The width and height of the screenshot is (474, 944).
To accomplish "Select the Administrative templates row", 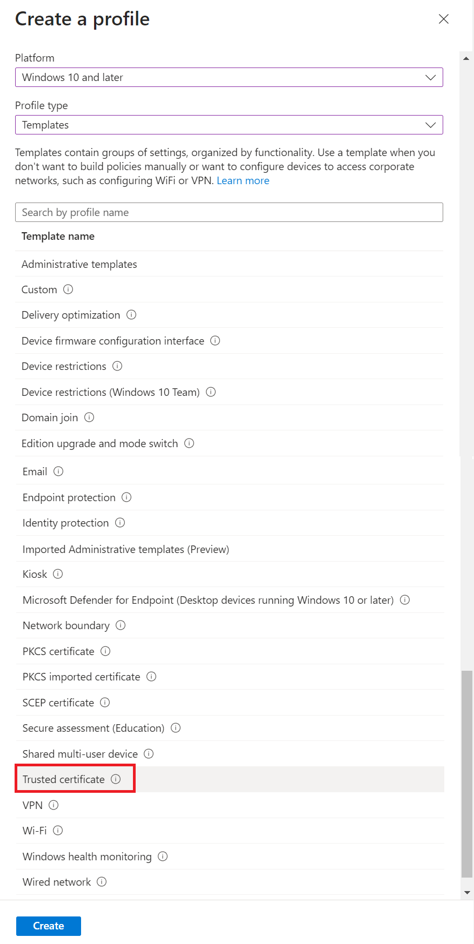I will pos(79,264).
